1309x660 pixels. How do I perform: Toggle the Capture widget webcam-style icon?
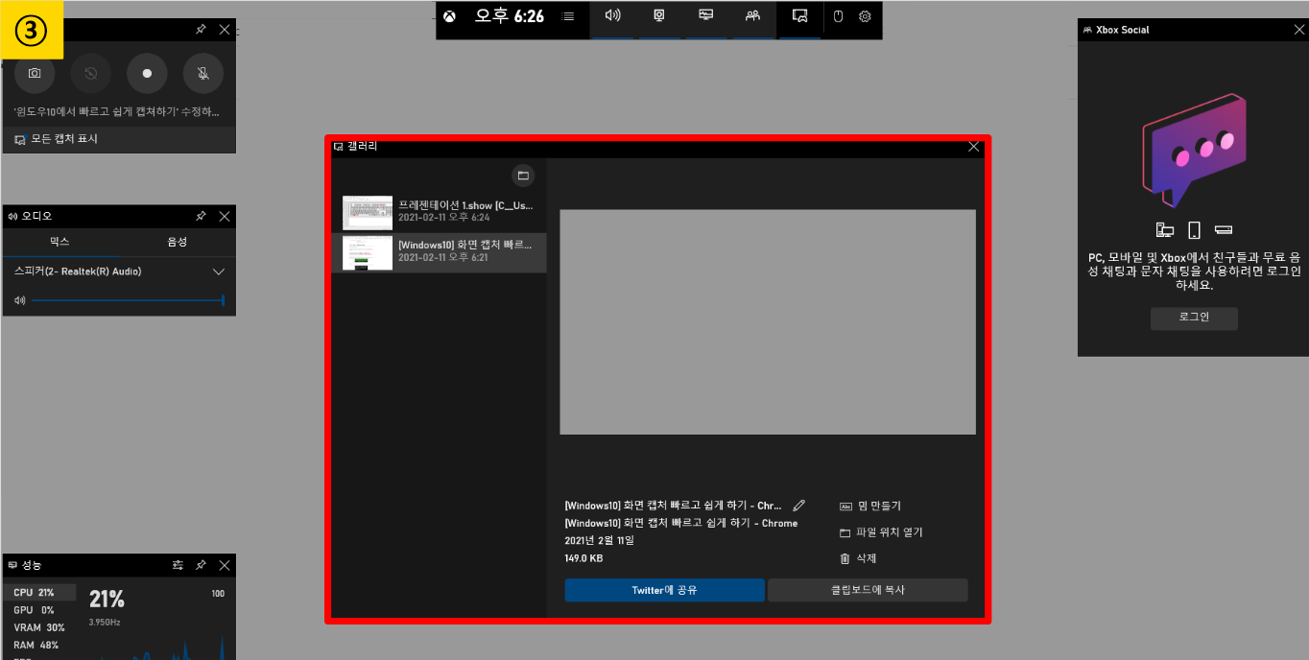(659, 16)
